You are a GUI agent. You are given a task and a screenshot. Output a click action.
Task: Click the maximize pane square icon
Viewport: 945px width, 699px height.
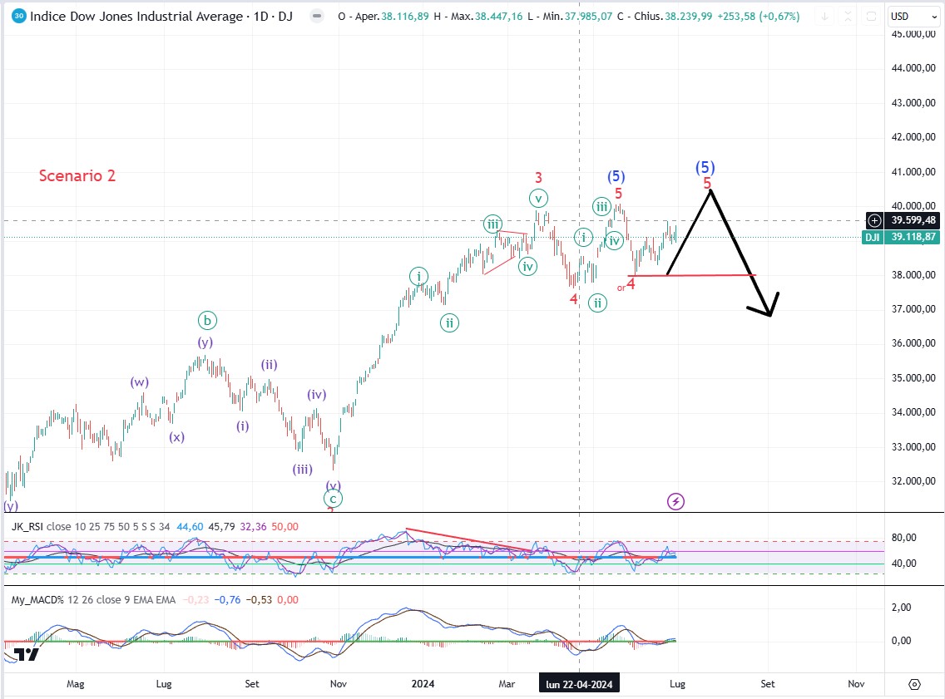click(872, 17)
